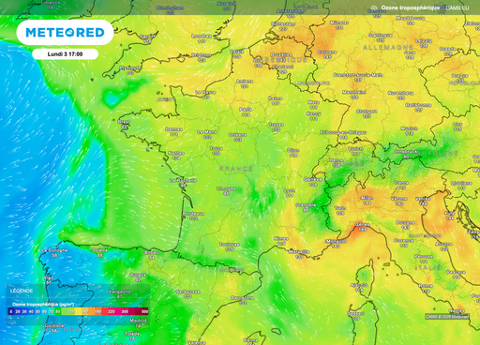
Task: Click the Gênes city label
Action: coord(363,224)
